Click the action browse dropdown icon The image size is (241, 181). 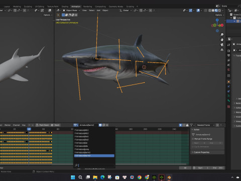[x=76, y=125]
